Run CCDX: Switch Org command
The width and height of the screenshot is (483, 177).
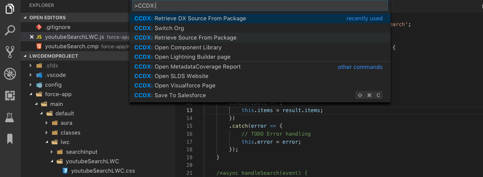tap(260, 28)
